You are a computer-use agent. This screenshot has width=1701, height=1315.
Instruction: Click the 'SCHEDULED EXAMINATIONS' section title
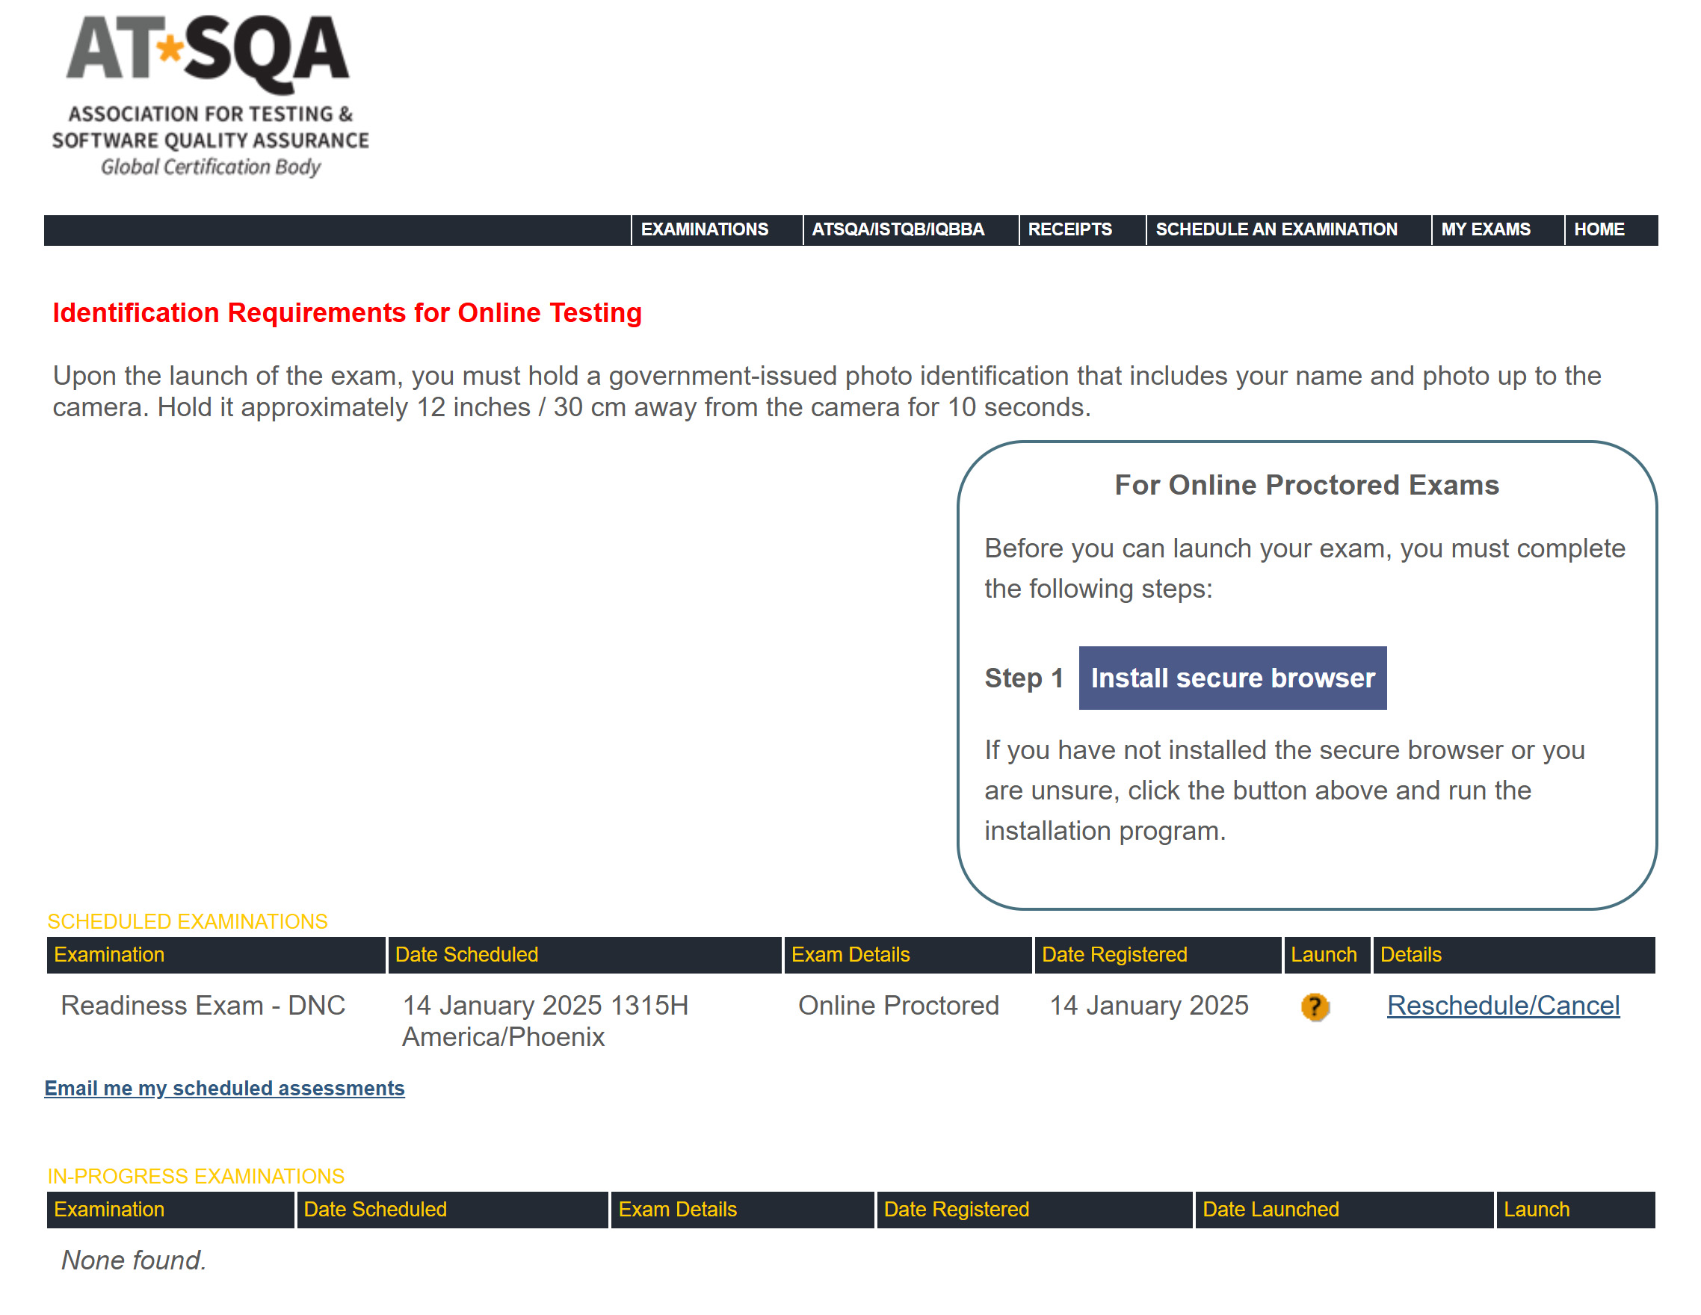(187, 921)
